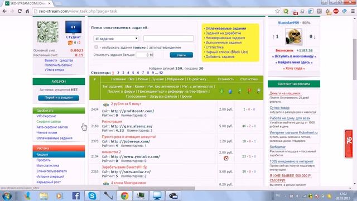357x201 pixels.
Task: Open Windows Start button
Action: point(7,196)
